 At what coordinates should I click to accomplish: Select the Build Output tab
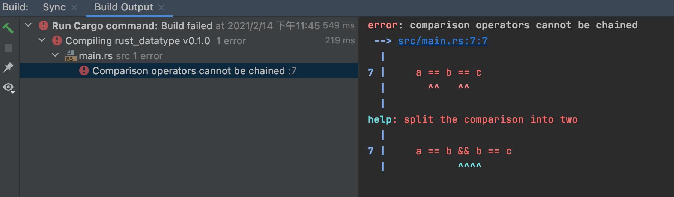(x=123, y=7)
